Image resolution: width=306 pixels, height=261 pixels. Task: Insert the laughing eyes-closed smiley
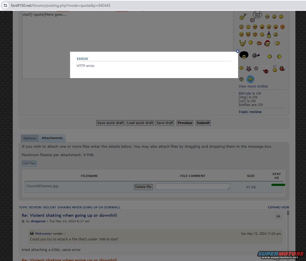[x=262, y=27]
